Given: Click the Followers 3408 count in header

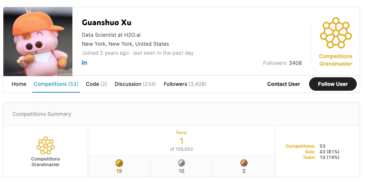Looking at the screenshot, I should click(282, 63).
